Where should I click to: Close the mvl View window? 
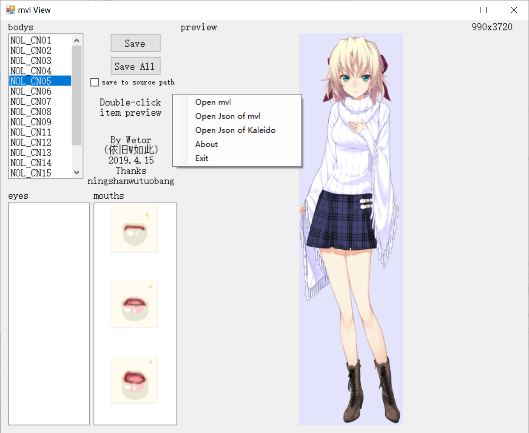coord(514,10)
